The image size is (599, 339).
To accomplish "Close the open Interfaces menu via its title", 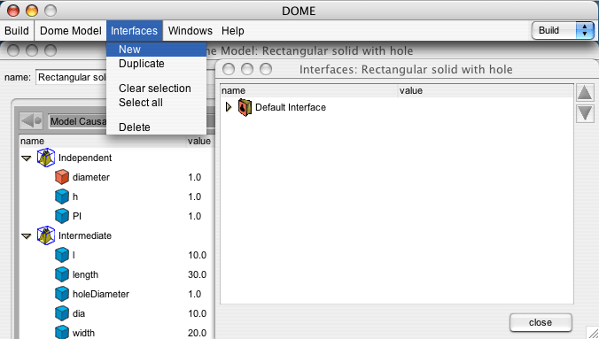I will click(x=135, y=31).
